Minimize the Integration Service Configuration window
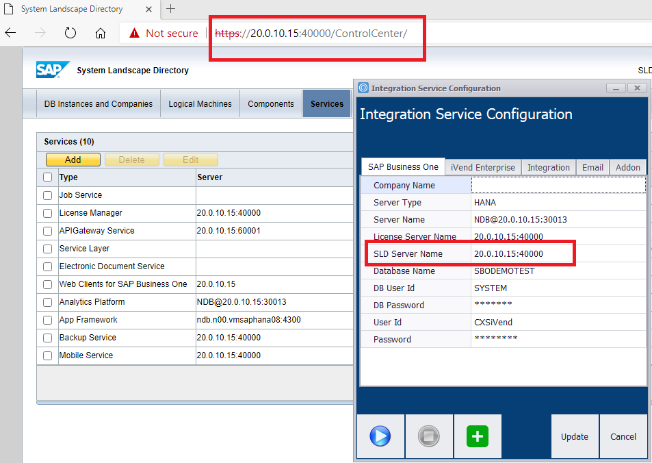This screenshot has height=463, width=652. click(x=616, y=88)
